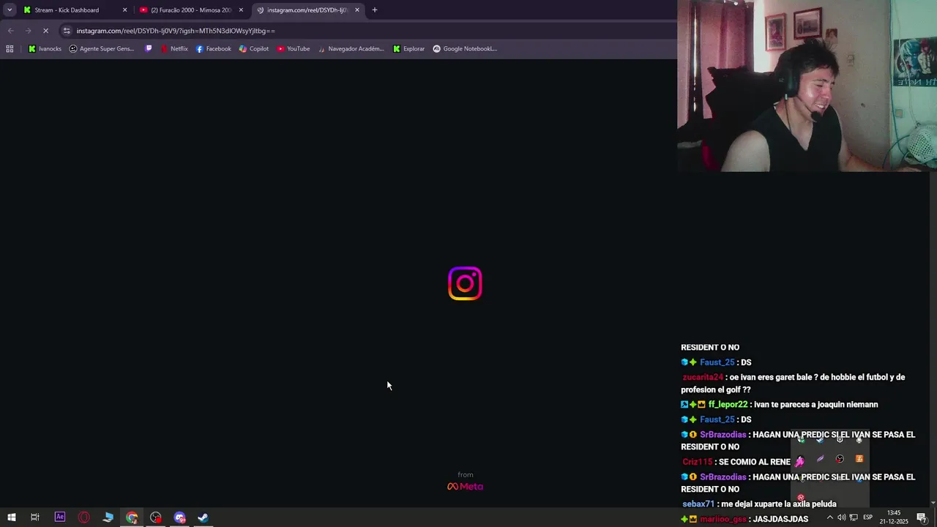Change the ESP input language
Screen dimensions: 937x527
coord(868,517)
